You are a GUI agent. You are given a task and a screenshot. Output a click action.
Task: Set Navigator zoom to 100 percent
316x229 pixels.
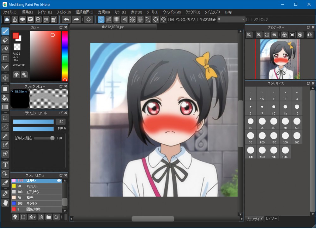[x=249, y=35]
